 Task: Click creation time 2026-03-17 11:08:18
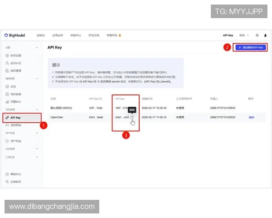154,117
